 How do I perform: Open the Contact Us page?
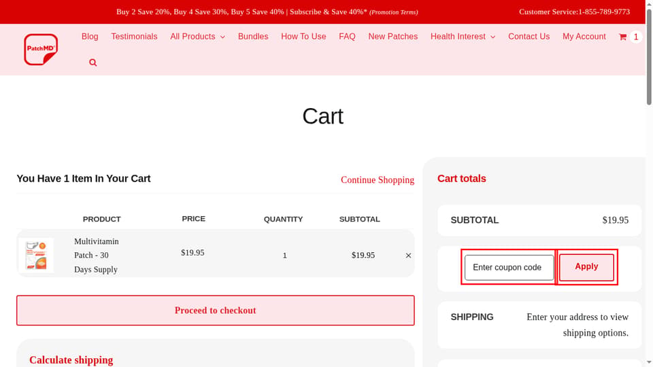[x=529, y=37]
